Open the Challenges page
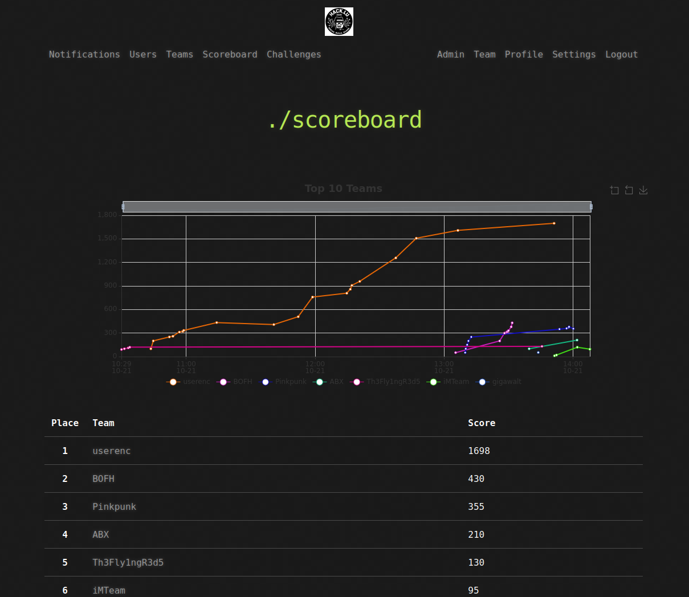 [x=294, y=54]
